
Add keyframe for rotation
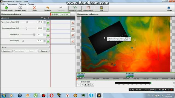tap(48, 35)
